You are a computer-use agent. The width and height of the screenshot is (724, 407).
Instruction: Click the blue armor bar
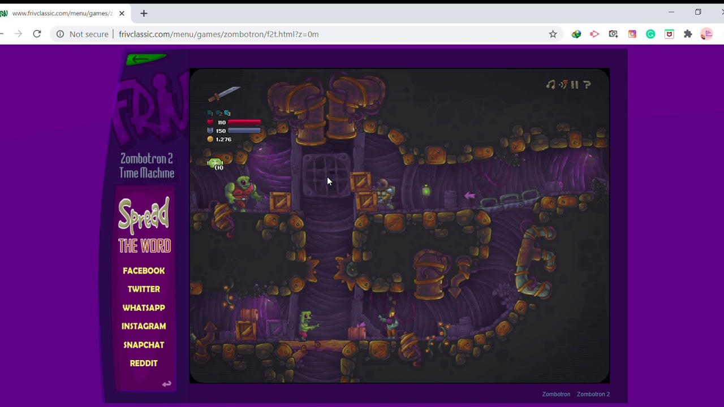click(x=244, y=131)
